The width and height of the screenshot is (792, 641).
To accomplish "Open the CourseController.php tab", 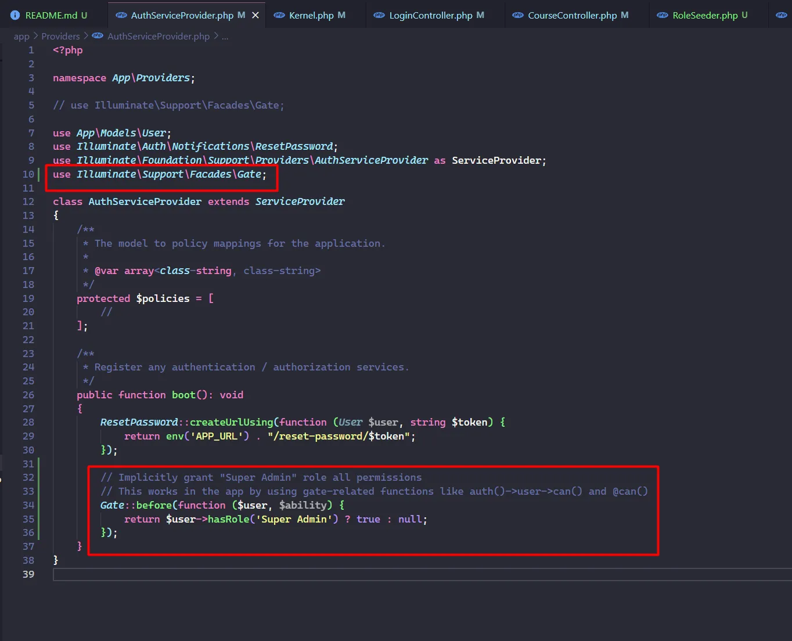I will click(x=572, y=15).
